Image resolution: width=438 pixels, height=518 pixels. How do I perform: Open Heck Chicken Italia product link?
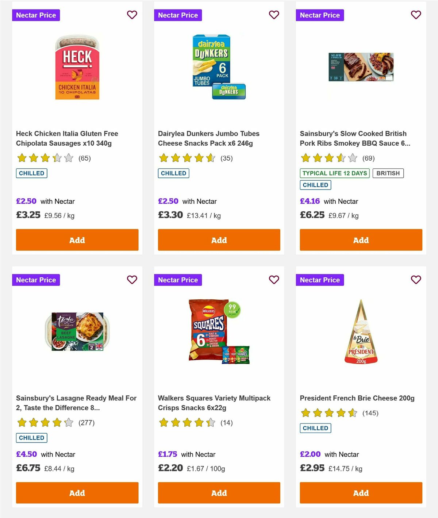click(x=67, y=138)
